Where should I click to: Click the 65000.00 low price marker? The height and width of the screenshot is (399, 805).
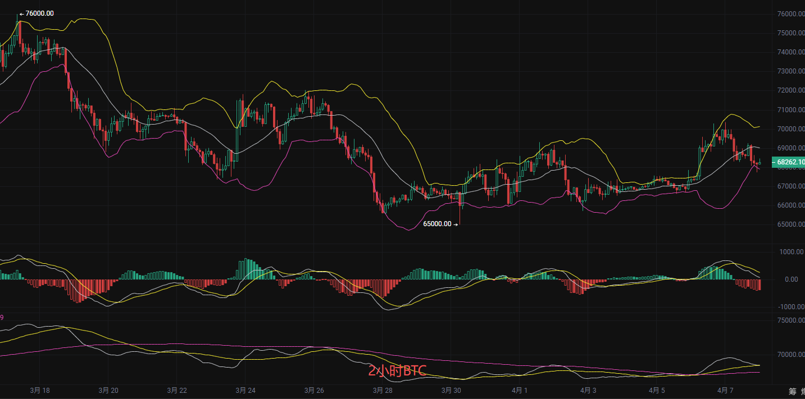pos(437,224)
